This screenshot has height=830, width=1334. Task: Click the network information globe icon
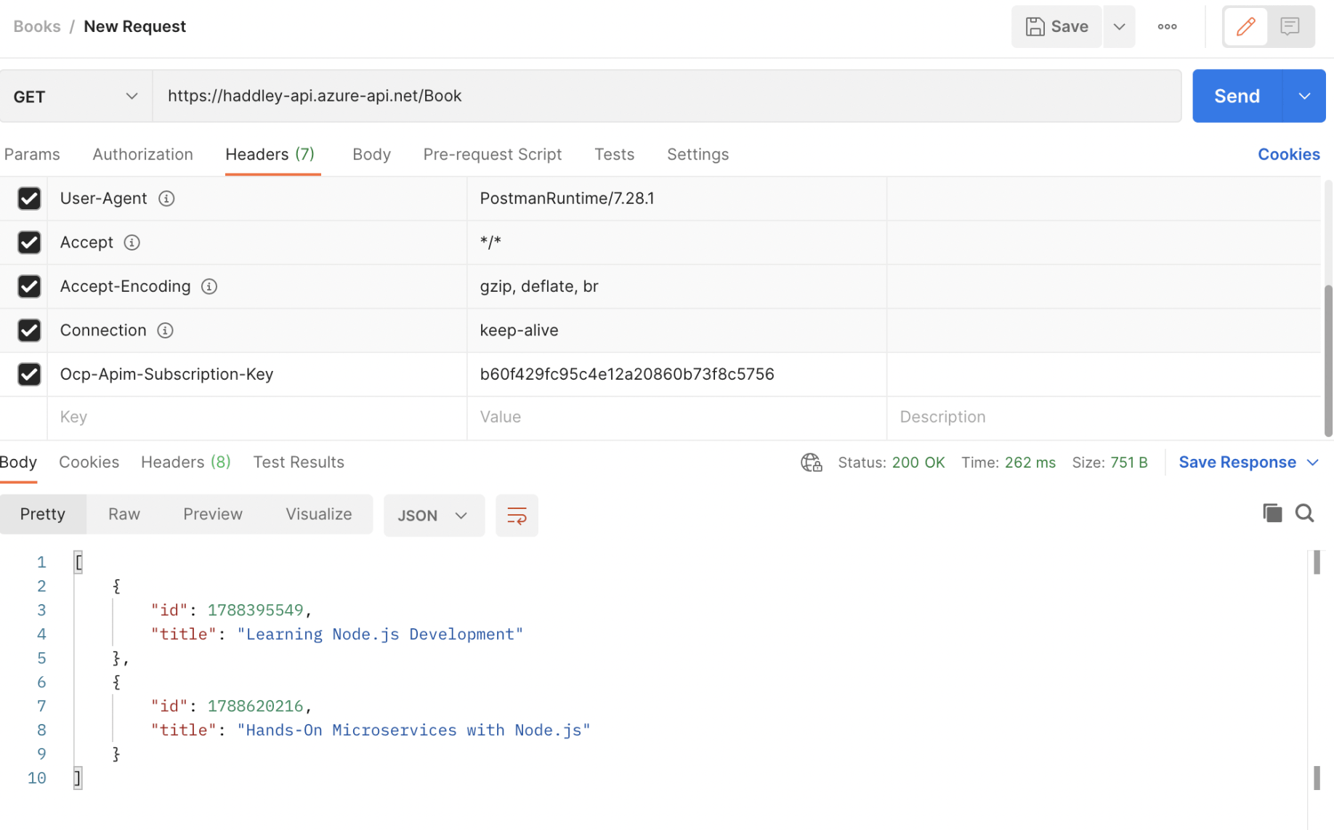pos(811,463)
